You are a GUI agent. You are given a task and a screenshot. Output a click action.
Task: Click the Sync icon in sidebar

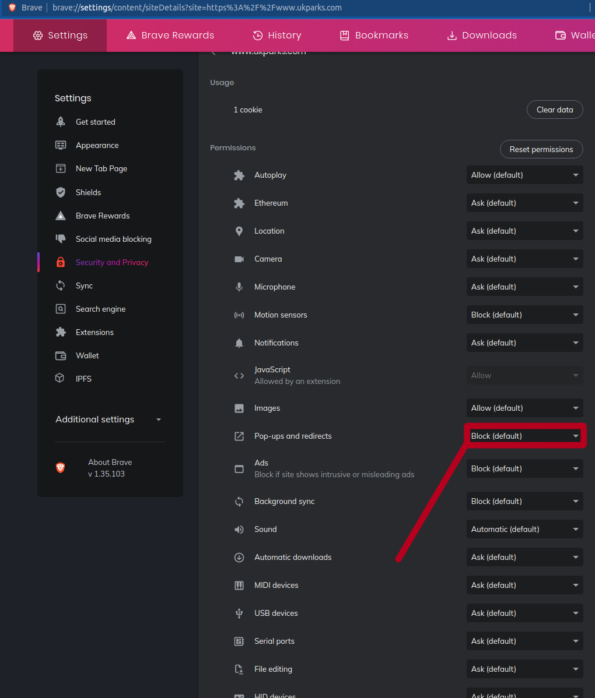coord(61,285)
